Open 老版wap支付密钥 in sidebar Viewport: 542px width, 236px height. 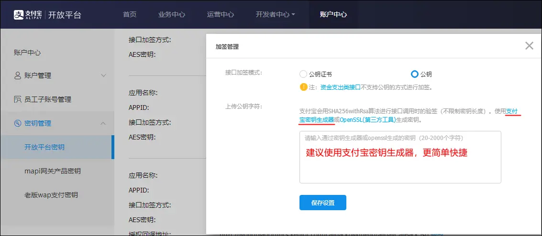(x=51, y=195)
